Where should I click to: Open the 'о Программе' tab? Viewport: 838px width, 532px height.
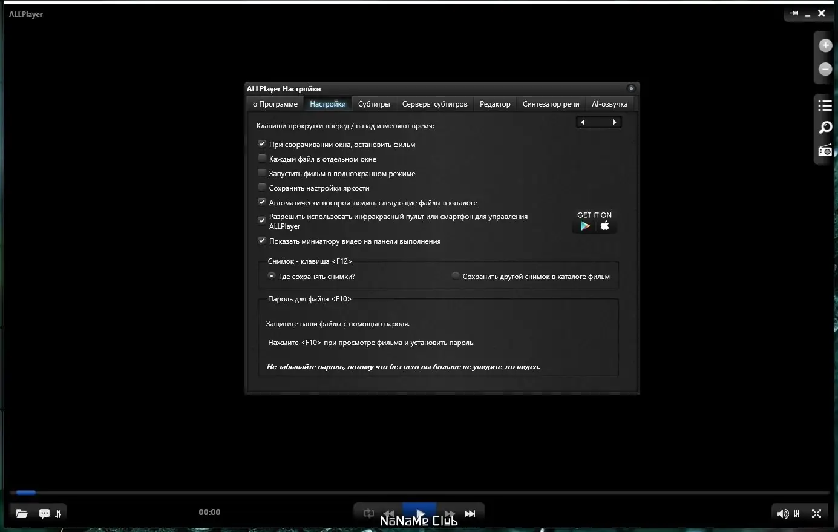coord(275,104)
